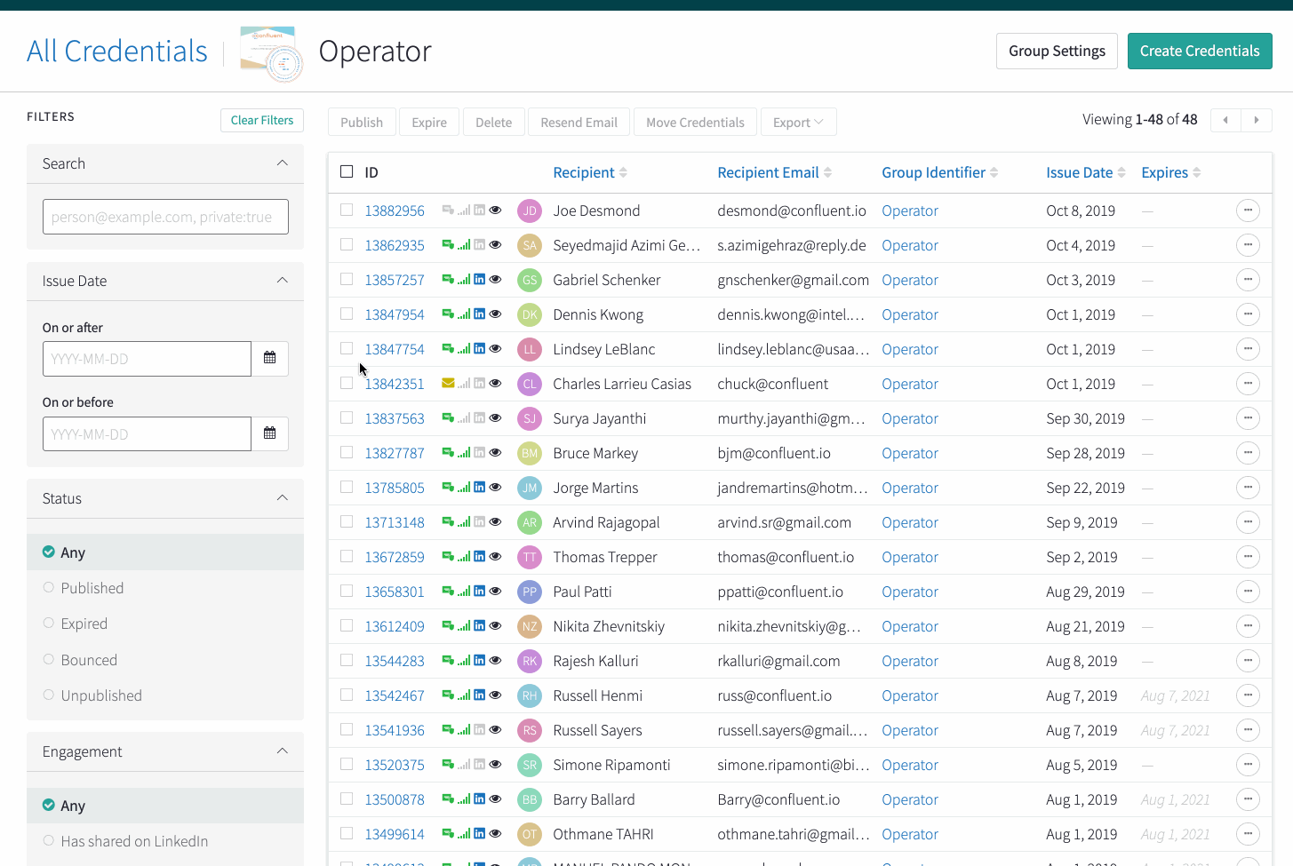Click the LinkedIn icon in Gabriel Schenker's row
The image size is (1293, 866).
coord(479,280)
